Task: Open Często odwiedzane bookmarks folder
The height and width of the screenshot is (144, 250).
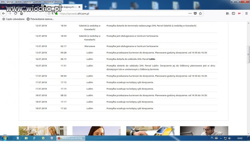Action: point(13,19)
